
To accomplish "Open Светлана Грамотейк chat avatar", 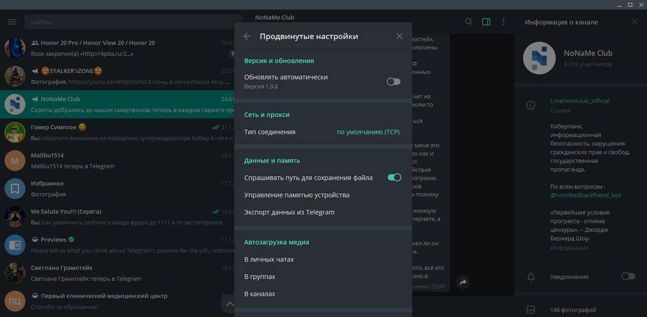I will pyautogui.click(x=15, y=273).
